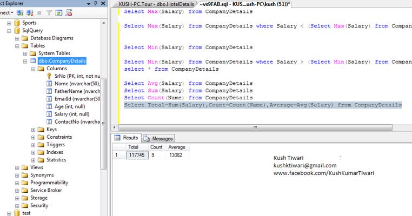Screen dimensions: 412x216
Task: Open the Connect dropdown menu
Action: tap(6, 13)
